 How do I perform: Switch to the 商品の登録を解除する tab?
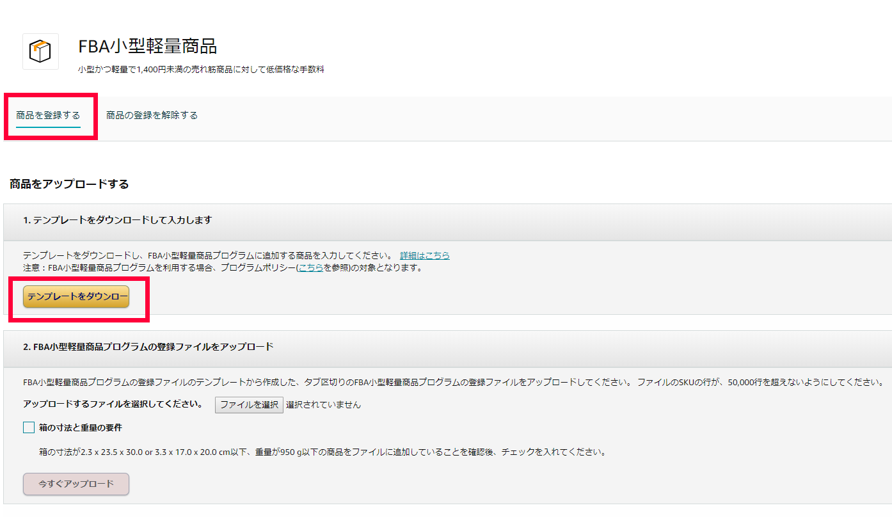[x=152, y=116]
